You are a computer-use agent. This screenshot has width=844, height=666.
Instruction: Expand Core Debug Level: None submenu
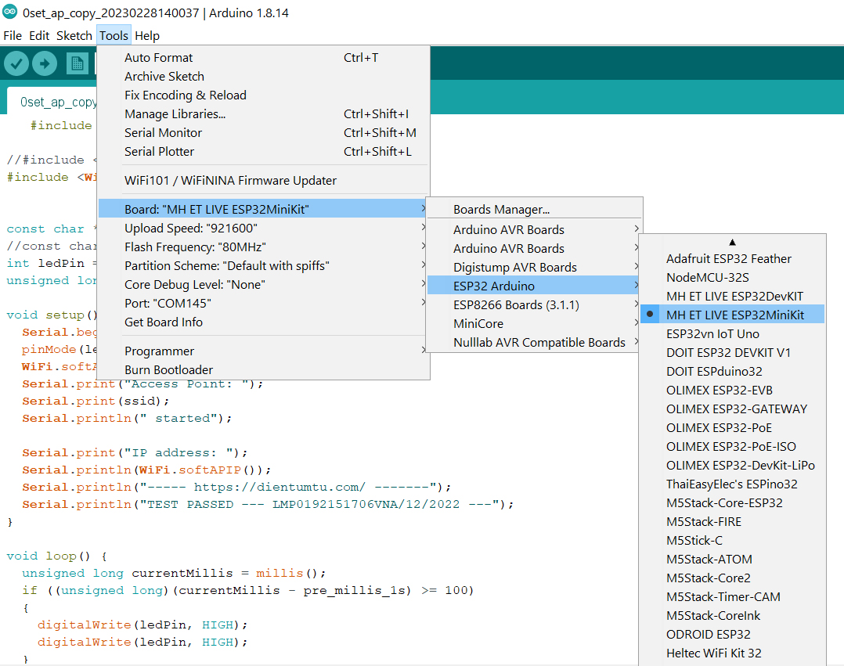pos(264,285)
